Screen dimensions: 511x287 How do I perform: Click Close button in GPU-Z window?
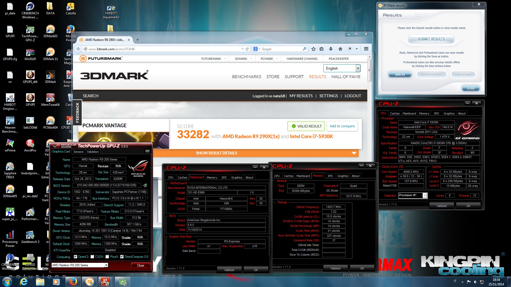[x=141, y=265]
